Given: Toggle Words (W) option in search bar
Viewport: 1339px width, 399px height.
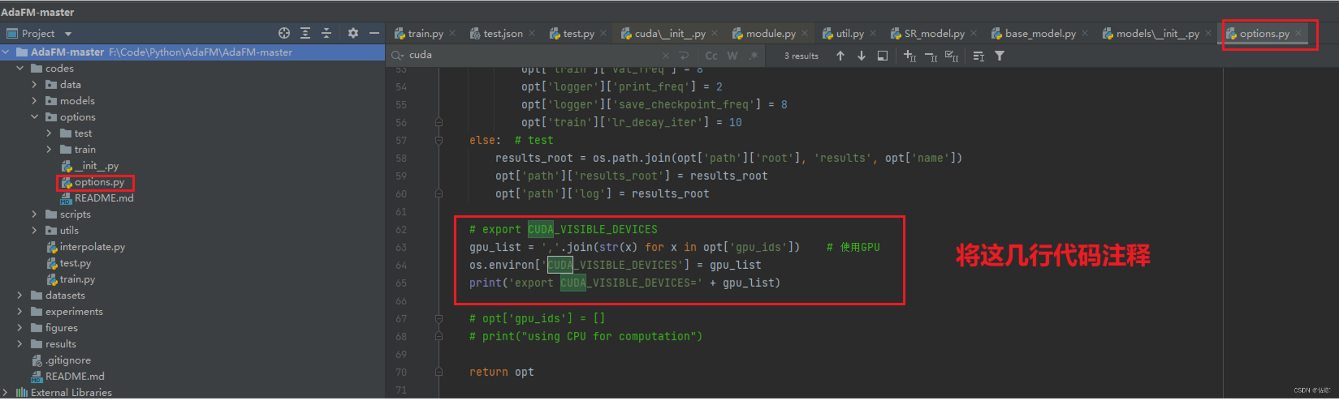Looking at the screenshot, I should 732,56.
